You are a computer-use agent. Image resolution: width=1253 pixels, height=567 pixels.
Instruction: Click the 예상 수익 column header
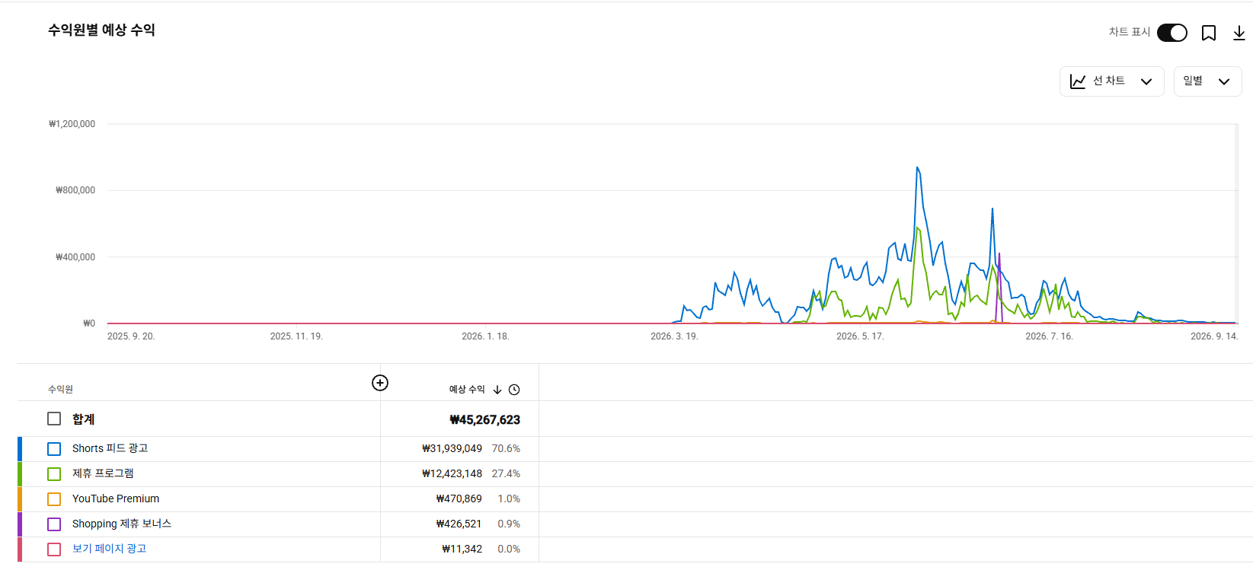click(467, 390)
